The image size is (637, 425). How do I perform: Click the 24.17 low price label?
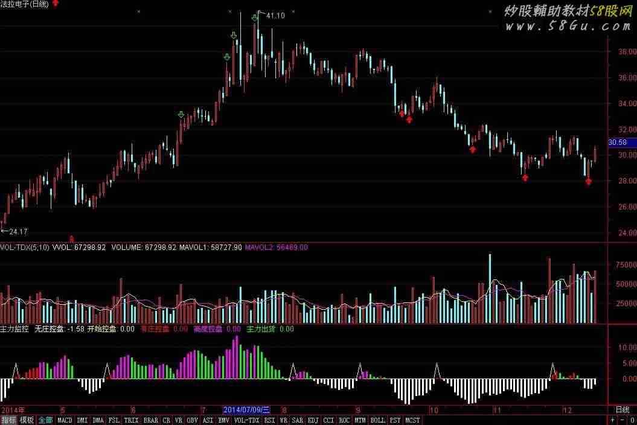tap(18, 232)
